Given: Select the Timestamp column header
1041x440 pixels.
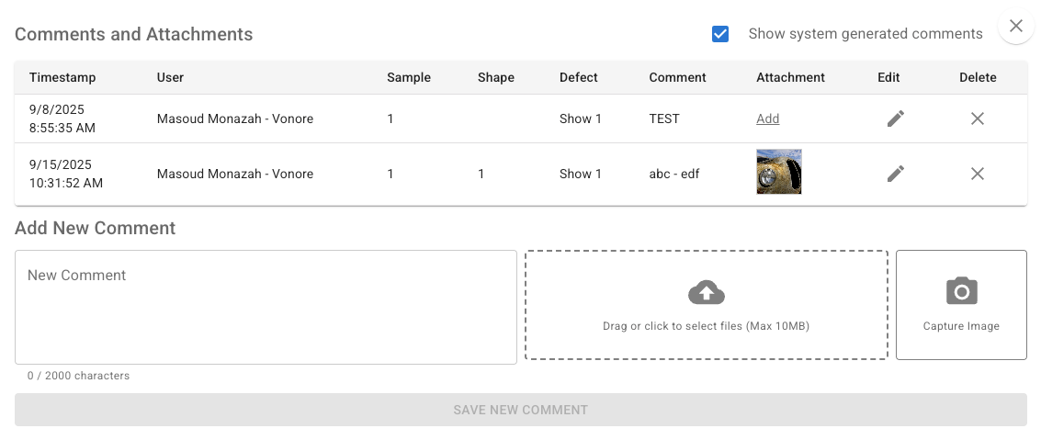Looking at the screenshot, I should coord(62,78).
